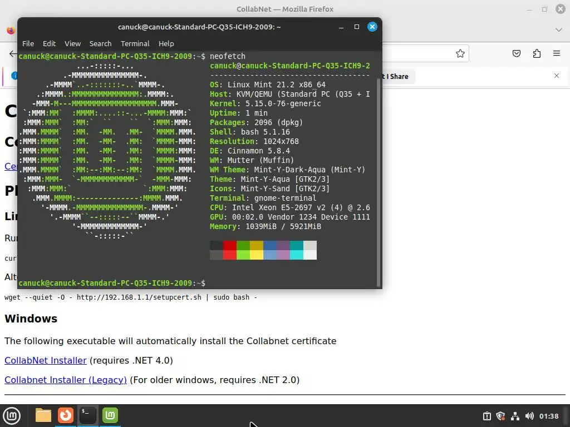Expand Firefox tab list chevron
570x427 pixels.
pos(559,30)
